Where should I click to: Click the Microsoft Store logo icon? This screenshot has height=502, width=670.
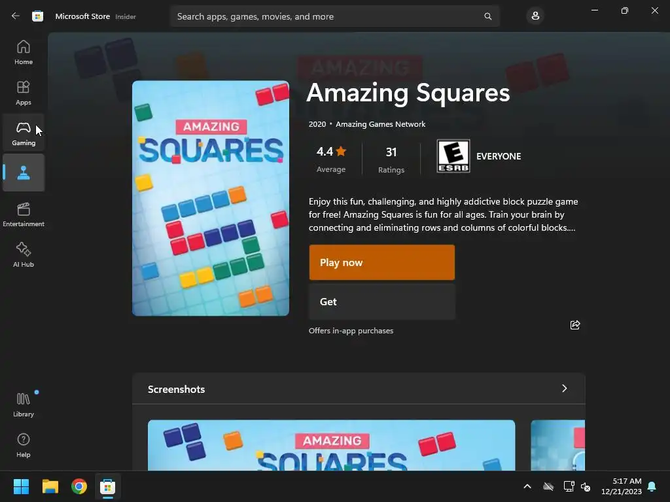[37, 16]
